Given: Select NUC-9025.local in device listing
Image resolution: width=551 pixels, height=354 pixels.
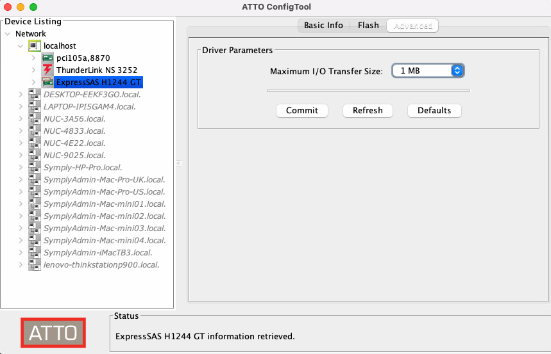Looking at the screenshot, I should (x=74, y=155).
